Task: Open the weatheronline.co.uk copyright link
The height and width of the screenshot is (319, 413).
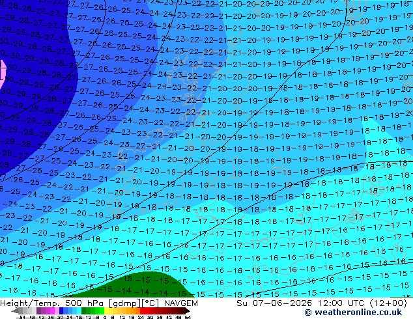Action: (353, 312)
